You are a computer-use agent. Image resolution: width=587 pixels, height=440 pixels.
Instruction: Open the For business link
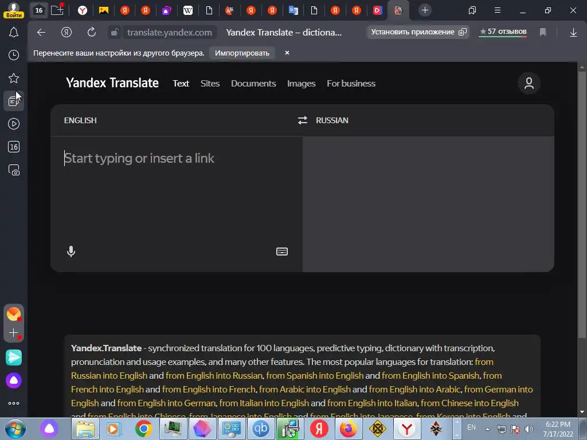pos(351,84)
